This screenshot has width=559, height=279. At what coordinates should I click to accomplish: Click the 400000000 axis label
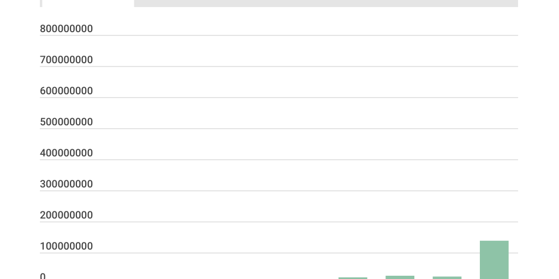tap(66, 153)
